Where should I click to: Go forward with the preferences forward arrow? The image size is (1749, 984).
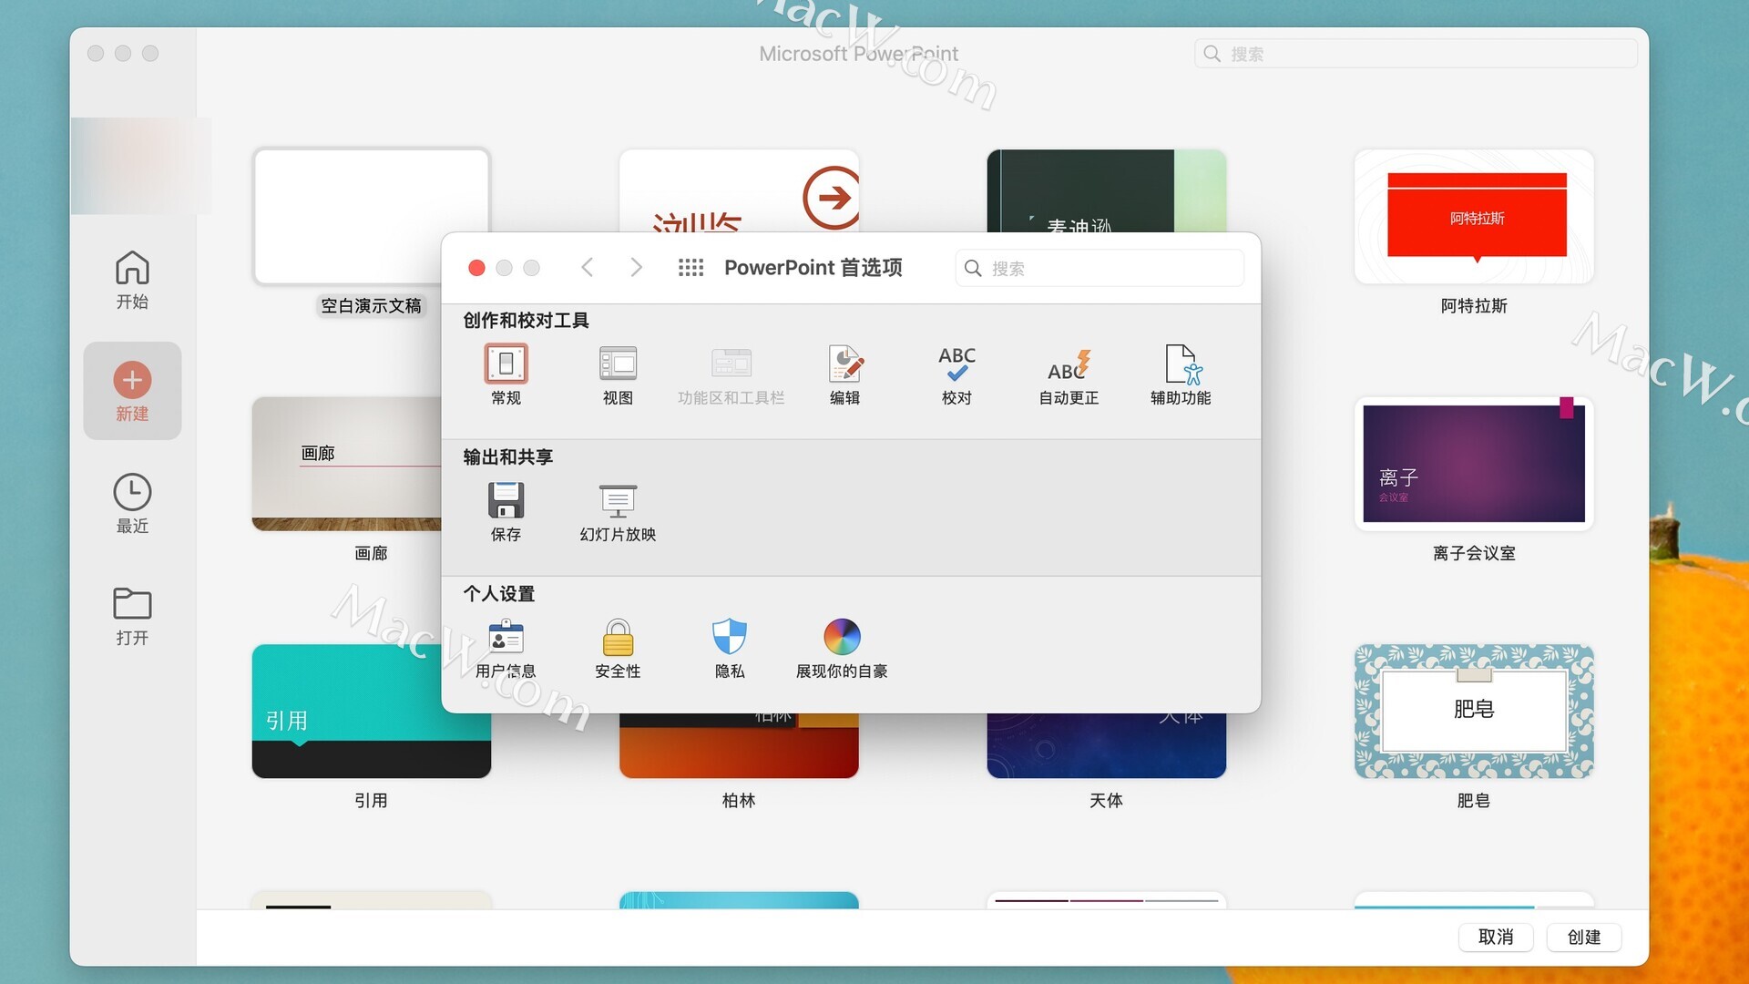(x=636, y=267)
